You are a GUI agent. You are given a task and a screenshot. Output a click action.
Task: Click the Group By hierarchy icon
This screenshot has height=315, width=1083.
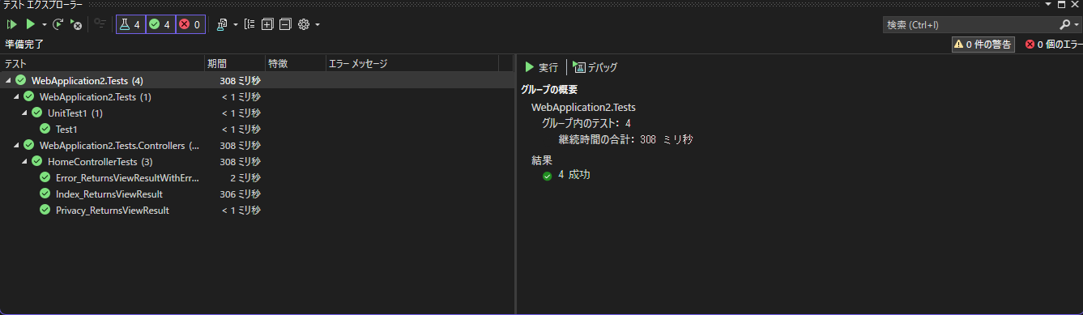click(249, 25)
